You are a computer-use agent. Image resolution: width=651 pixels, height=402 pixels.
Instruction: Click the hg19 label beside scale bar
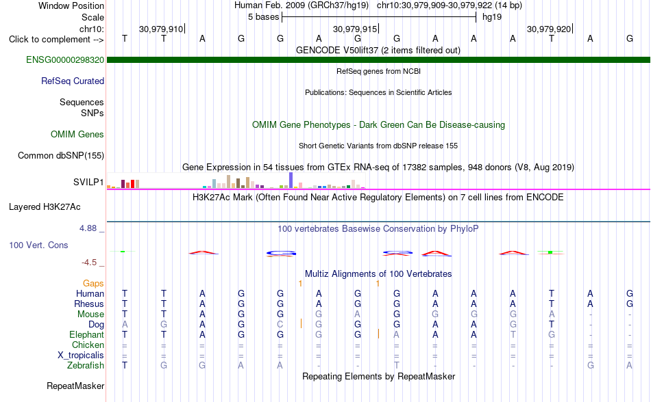[492, 17]
